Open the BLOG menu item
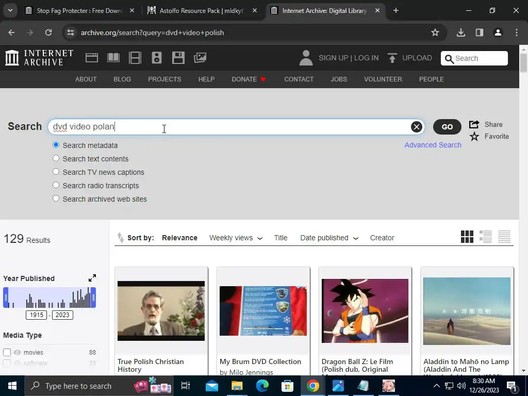 click(122, 79)
